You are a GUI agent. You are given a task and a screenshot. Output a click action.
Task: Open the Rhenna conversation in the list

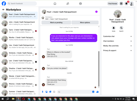click(x=19, y=85)
